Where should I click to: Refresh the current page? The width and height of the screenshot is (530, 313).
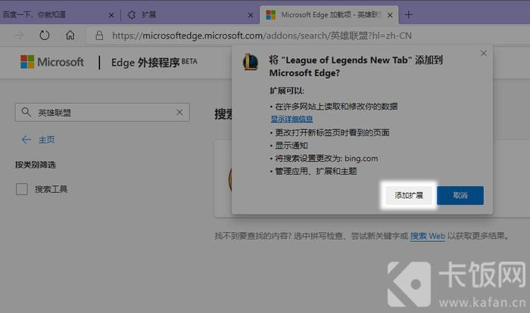(x=44, y=35)
